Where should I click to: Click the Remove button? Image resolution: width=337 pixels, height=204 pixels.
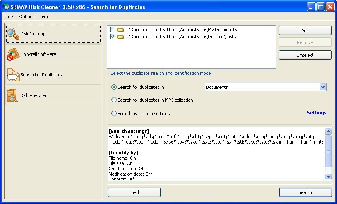point(305,42)
